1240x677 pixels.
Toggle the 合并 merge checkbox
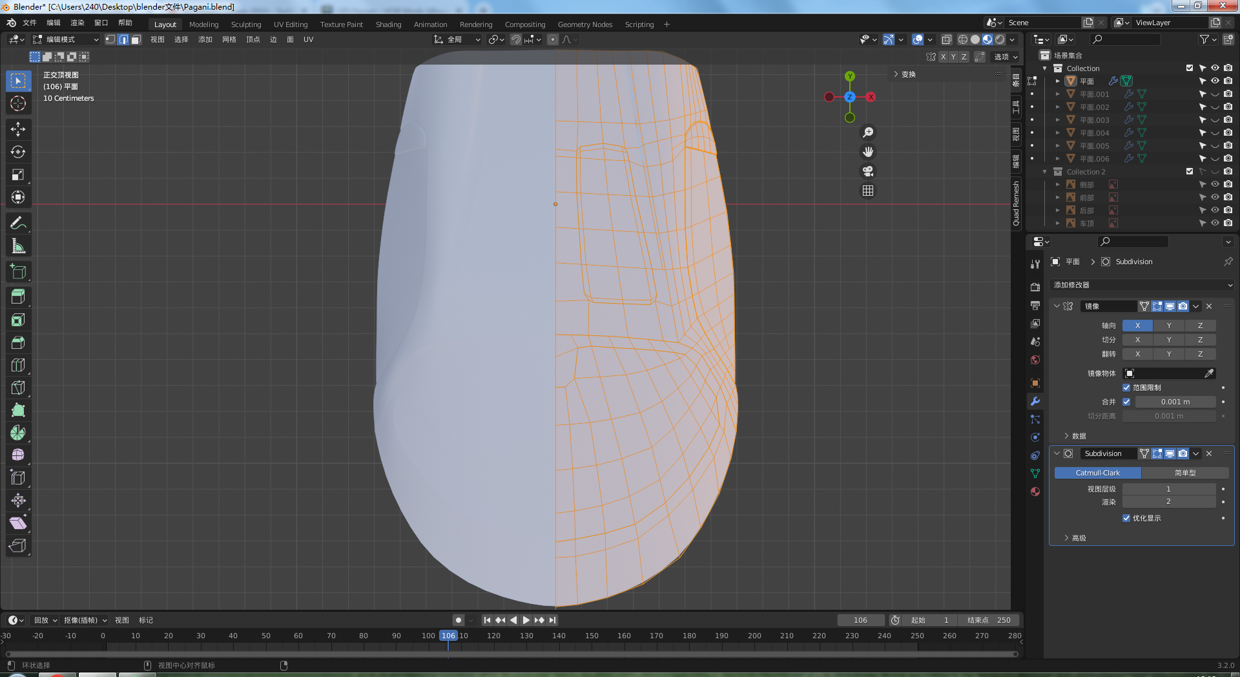point(1126,402)
